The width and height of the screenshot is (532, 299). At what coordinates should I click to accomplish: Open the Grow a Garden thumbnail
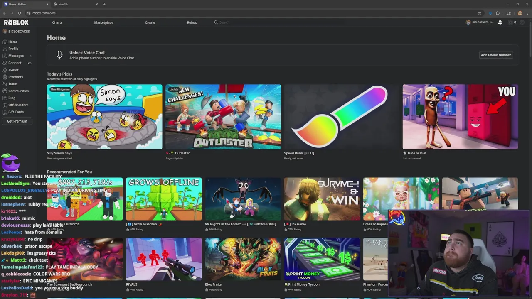pyautogui.click(x=164, y=199)
